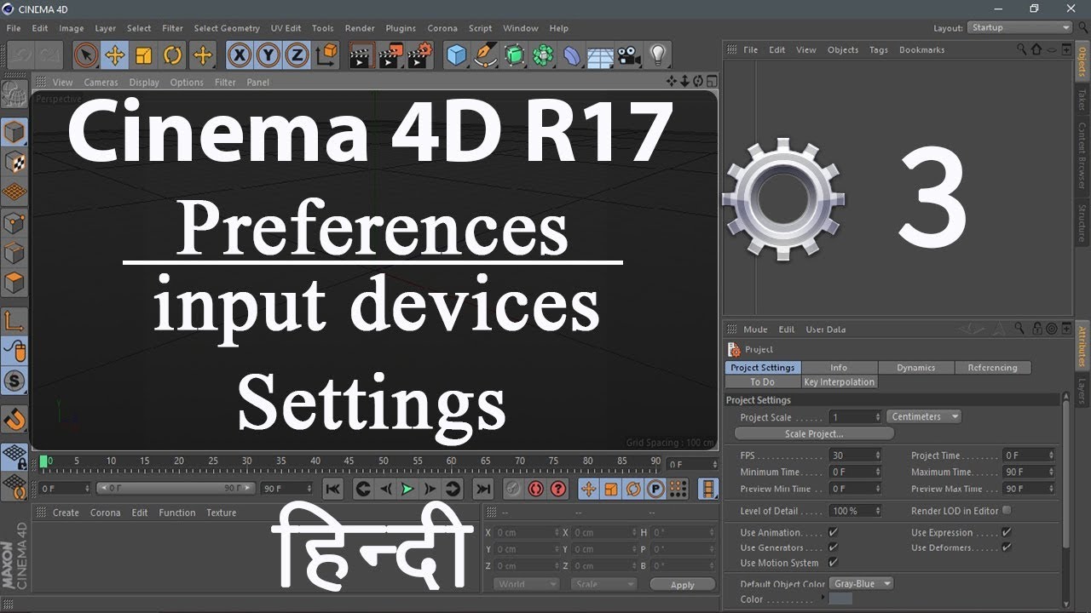1091x613 pixels.
Task: Activate the Rotate tool in top toolbar
Action: [172, 55]
